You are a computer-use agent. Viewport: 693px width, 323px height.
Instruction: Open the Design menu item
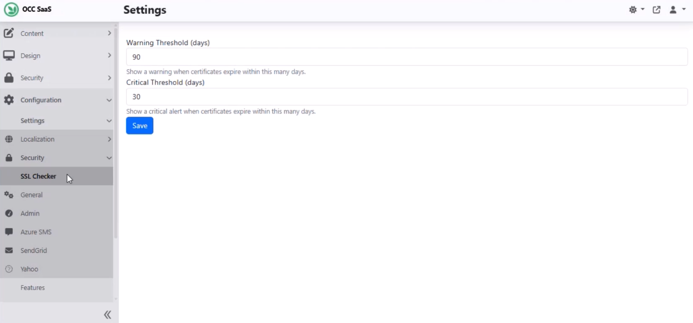(57, 56)
